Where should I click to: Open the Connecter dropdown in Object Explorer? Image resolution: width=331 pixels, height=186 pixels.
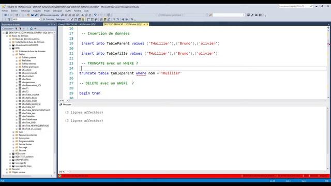coord(8,29)
